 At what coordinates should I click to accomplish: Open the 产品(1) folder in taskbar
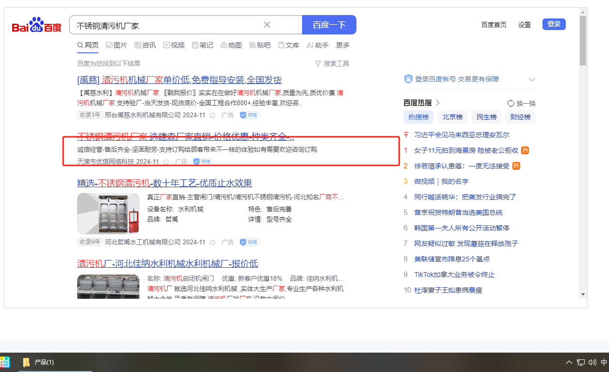(x=39, y=362)
